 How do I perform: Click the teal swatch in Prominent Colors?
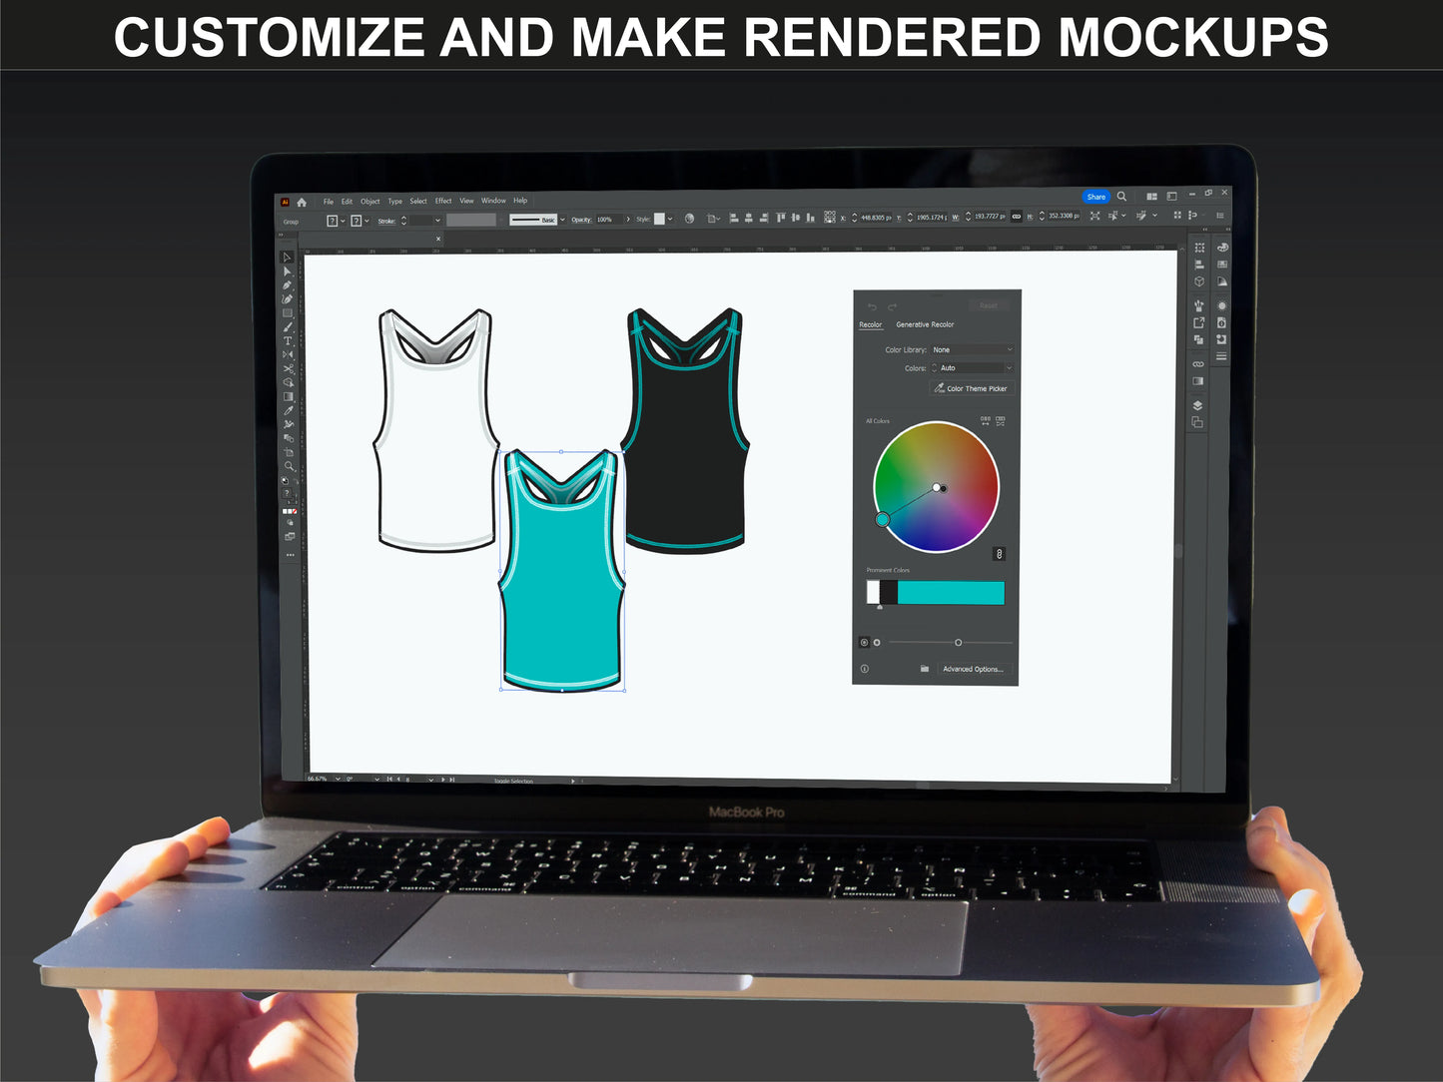pyautogui.click(x=950, y=593)
